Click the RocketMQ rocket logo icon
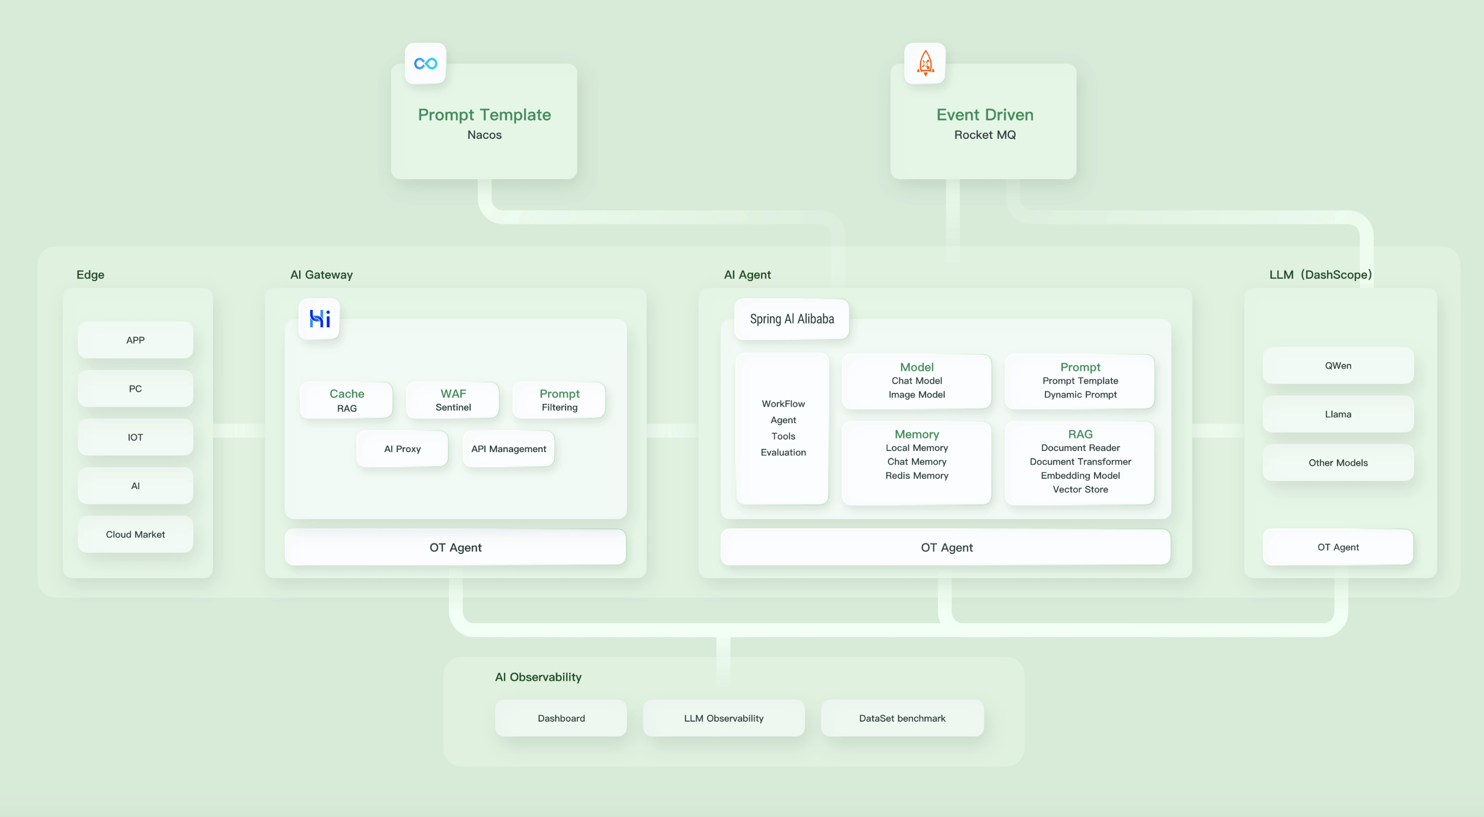Screen dimensions: 1484x817 [925, 63]
